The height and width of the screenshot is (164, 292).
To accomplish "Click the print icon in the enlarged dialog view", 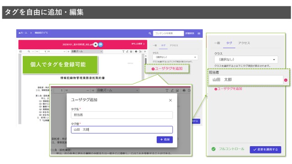I will click(x=184, y=90).
